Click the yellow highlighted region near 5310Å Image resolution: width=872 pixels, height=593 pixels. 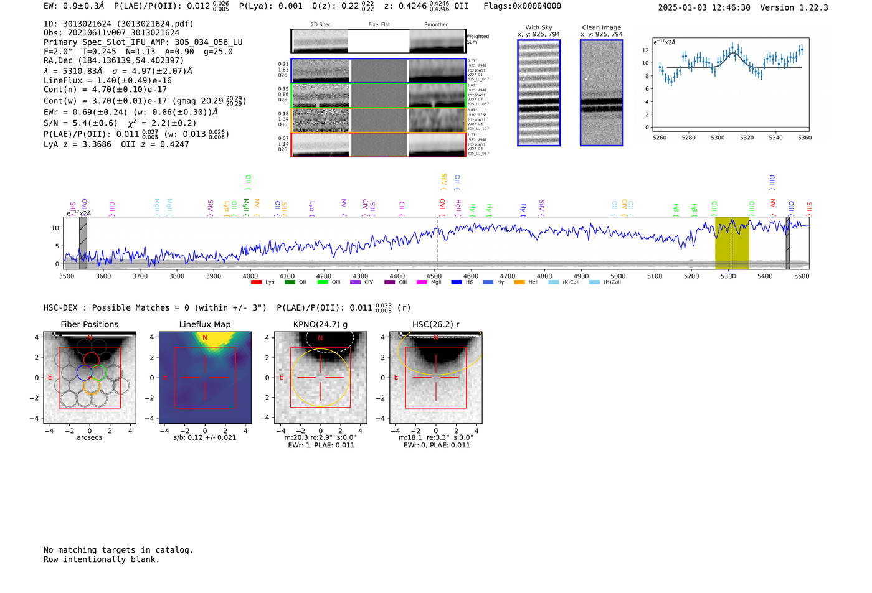pos(732,243)
